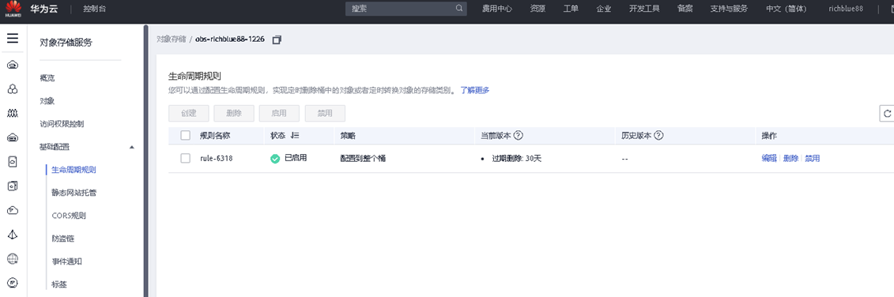Click 对象存储 breadcrumb link

point(171,40)
